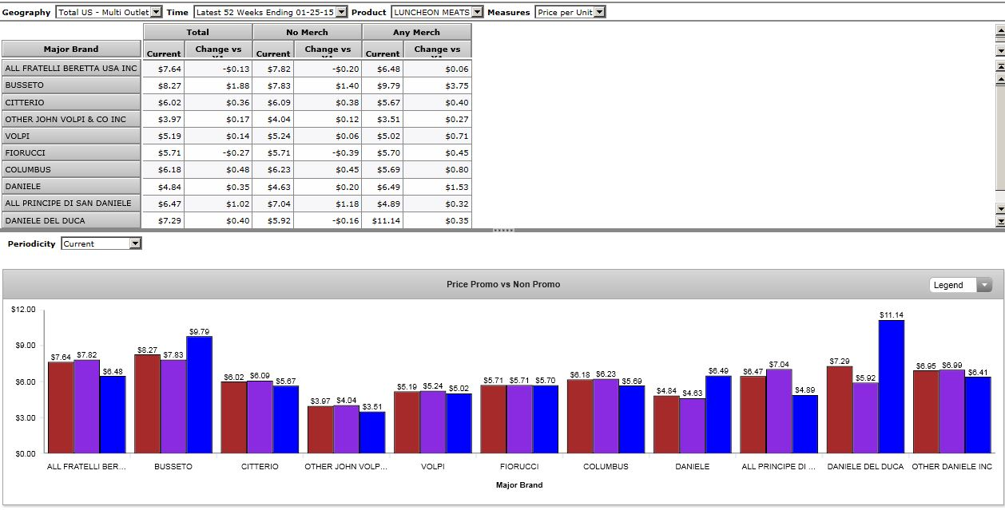This screenshot has height=510, width=1005.
Task: Click the dotted splitter grip between table and chart
Action: (502, 231)
